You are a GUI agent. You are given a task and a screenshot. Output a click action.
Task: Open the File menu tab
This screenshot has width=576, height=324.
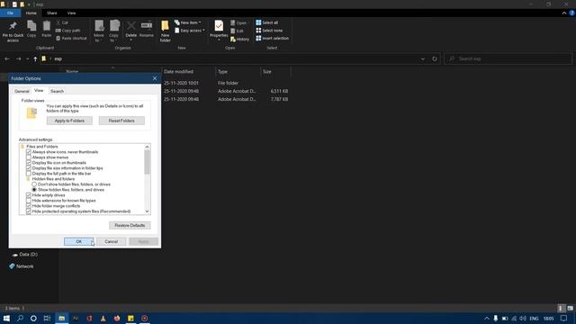pos(10,13)
